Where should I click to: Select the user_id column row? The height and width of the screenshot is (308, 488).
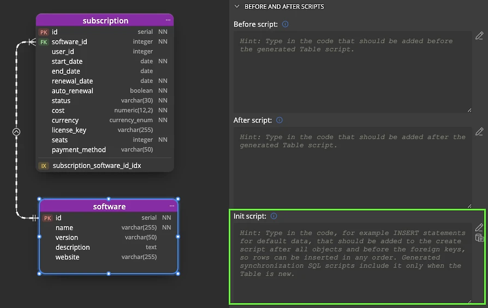105,52
